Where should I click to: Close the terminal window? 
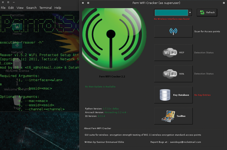pos(3,2)
